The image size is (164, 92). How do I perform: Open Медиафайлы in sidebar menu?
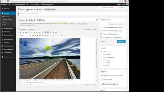pyautogui.click(x=8, y=28)
